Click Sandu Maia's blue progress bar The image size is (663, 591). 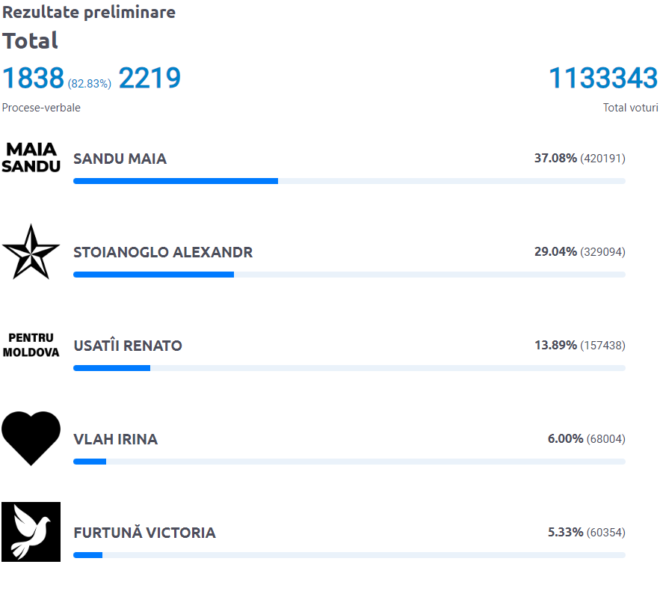click(176, 181)
